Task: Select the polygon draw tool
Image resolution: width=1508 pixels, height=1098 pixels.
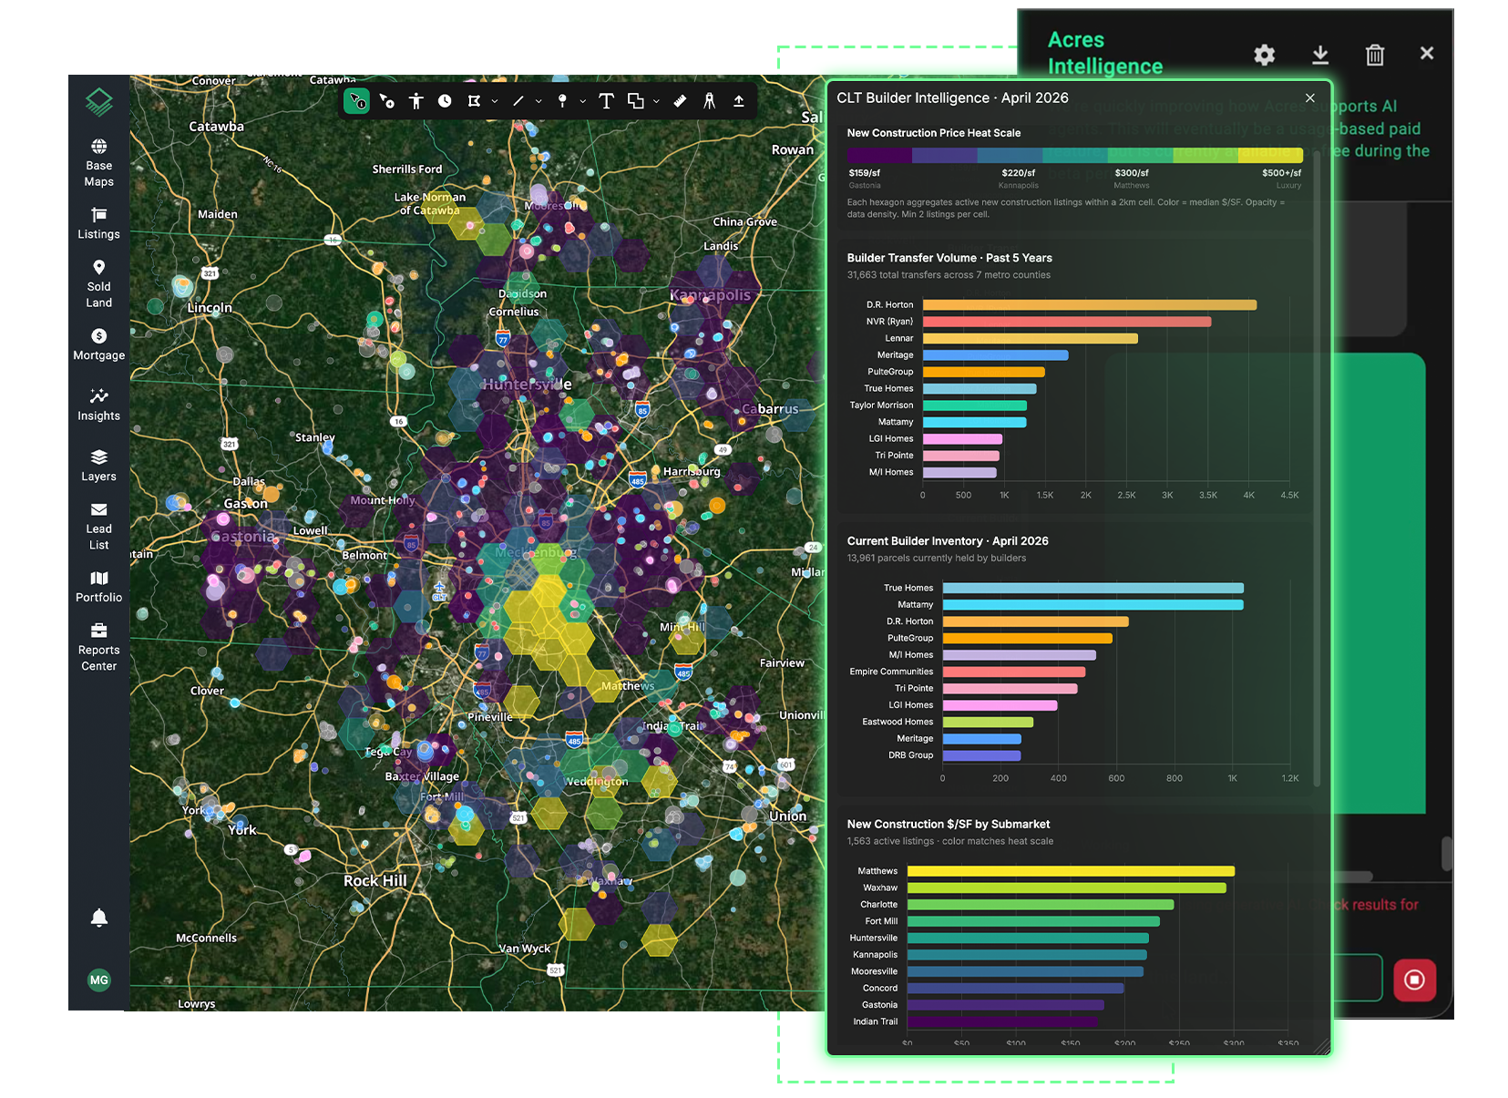Action: click(474, 101)
